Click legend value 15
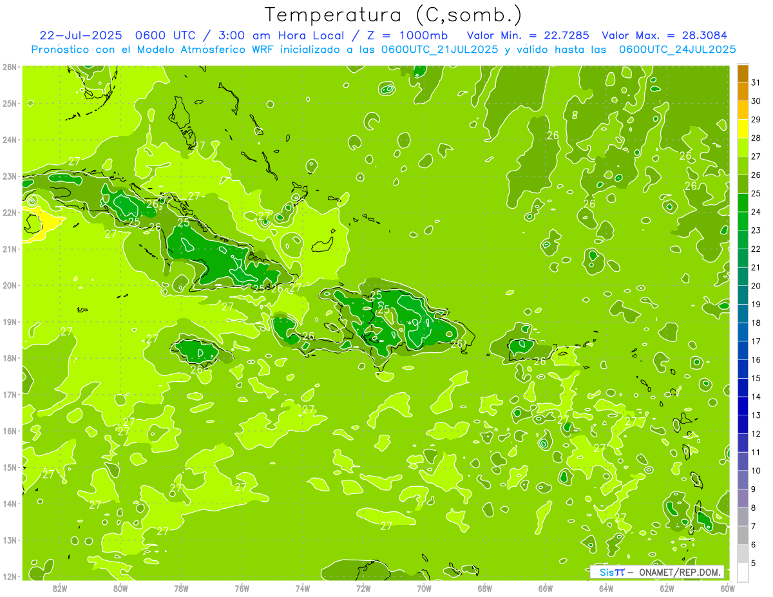Viewport: 773px width, 597px height. pos(756,378)
